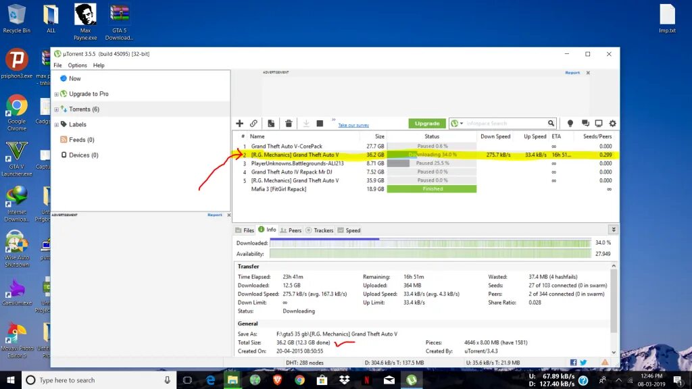Expand the Torrents (6) tree node
This screenshot has height=389, width=692.
click(x=56, y=109)
